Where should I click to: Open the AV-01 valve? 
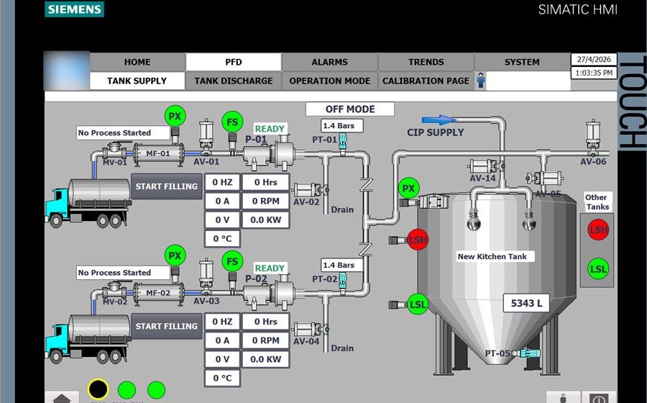206,138
